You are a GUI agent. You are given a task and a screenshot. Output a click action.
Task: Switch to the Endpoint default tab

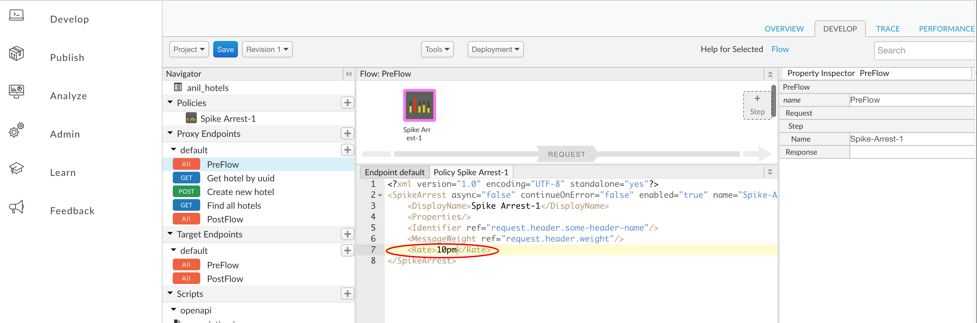pos(394,172)
